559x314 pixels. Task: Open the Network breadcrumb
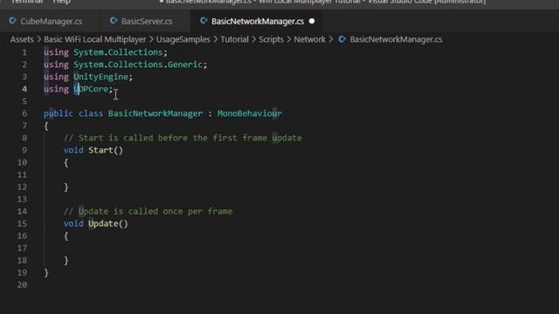point(309,39)
